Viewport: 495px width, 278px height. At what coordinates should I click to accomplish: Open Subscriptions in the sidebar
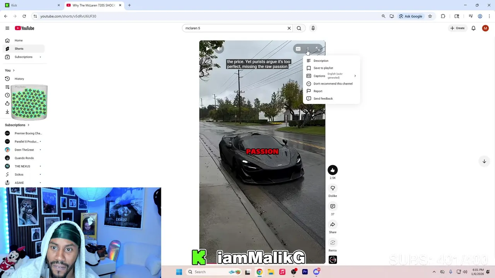point(23,57)
